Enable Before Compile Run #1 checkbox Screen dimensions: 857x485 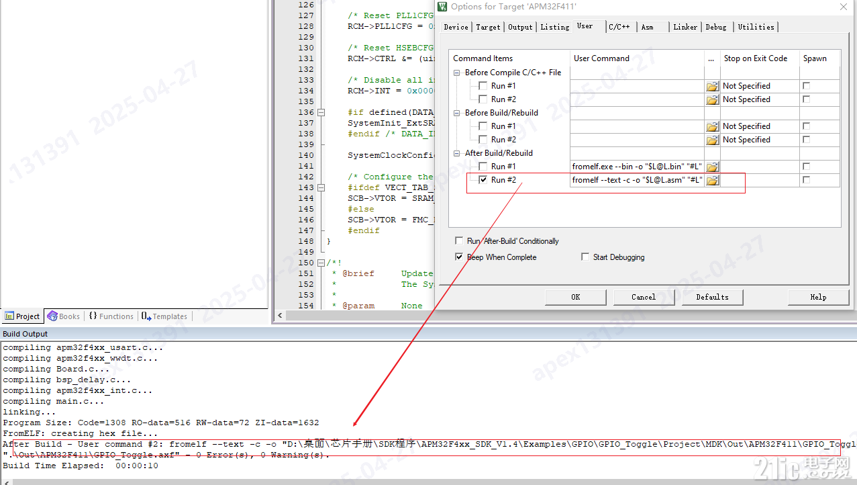point(483,86)
